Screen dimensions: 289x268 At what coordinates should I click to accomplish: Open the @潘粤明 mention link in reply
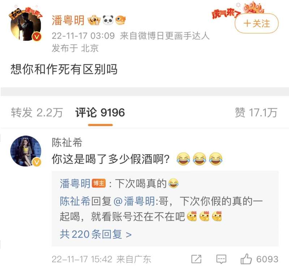click(134, 201)
